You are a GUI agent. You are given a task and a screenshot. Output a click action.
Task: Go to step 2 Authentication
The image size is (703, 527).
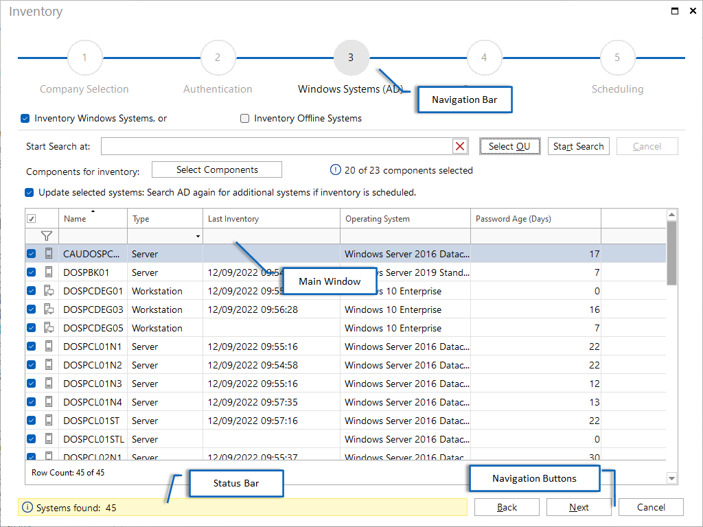(218, 58)
